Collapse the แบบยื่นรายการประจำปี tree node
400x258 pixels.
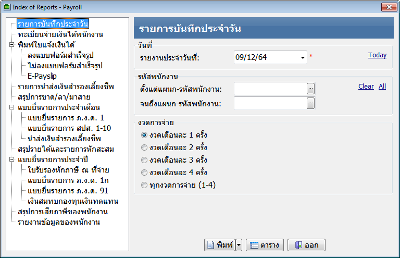coord(11,159)
